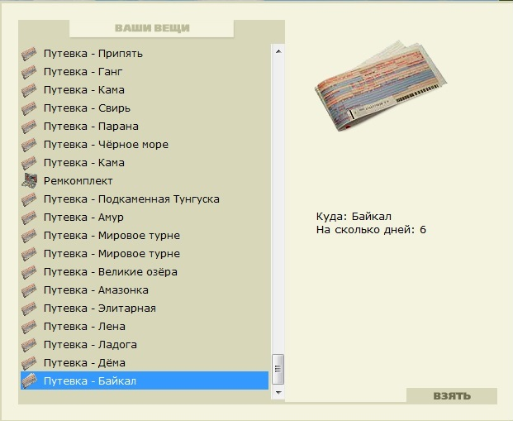The width and height of the screenshot is (513, 421).
Task: Click the ticket icon beside Путевка - Элитарная
Action: [x=29, y=309]
